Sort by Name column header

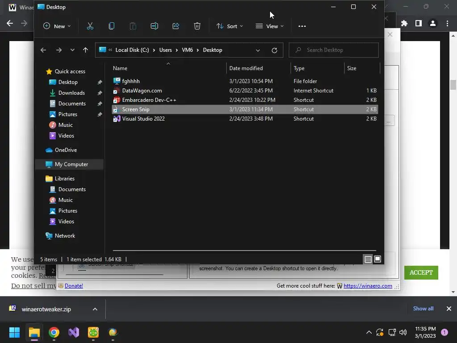tap(168, 68)
